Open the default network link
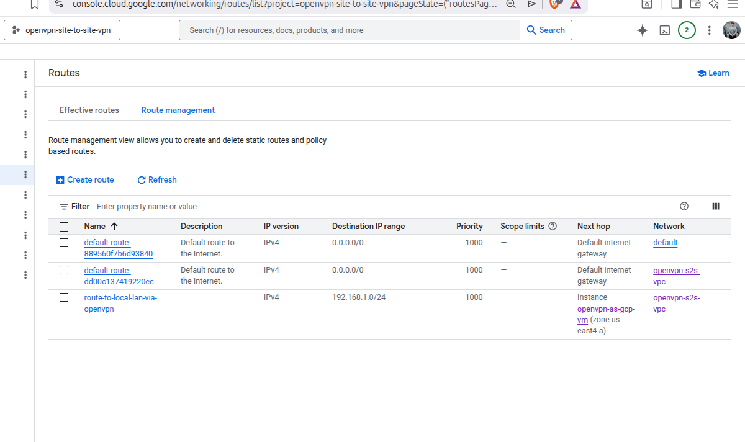This screenshot has width=745, height=442. click(x=666, y=243)
